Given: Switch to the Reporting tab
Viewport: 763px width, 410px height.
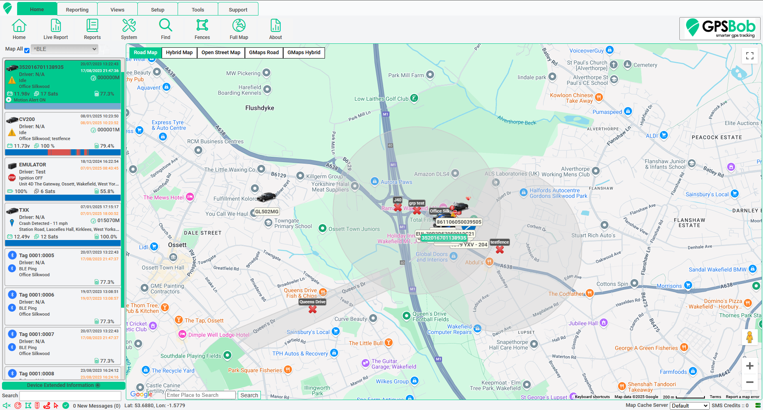Looking at the screenshot, I should [77, 10].
